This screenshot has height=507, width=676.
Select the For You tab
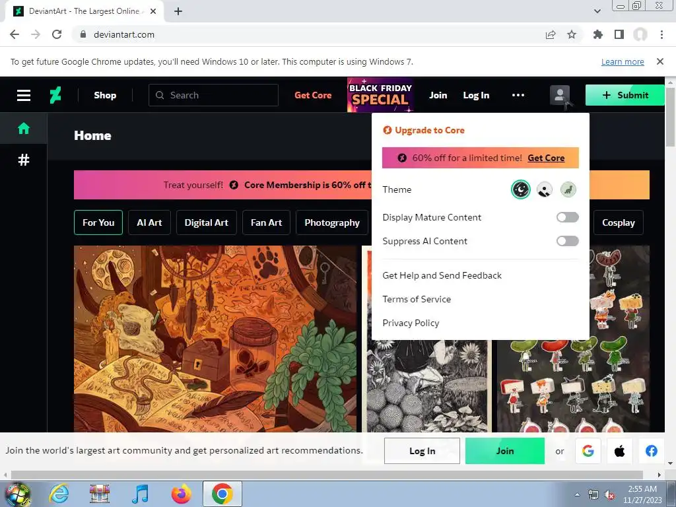(98, 222)
